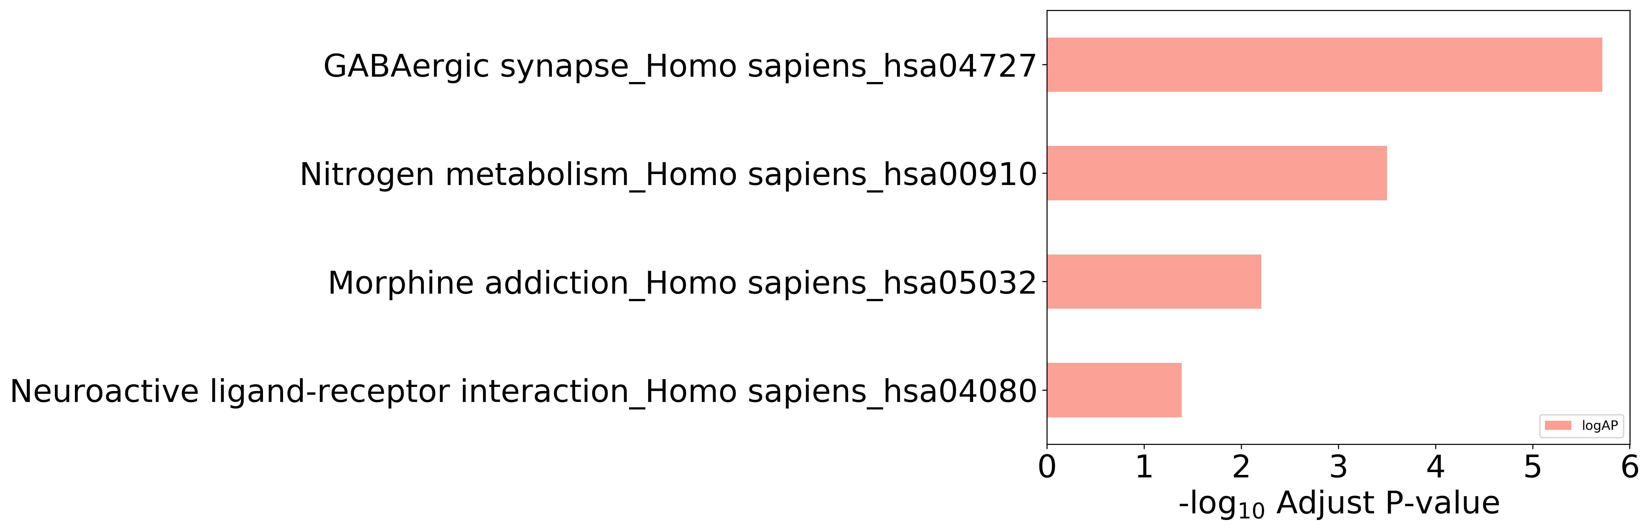Click the x-axis tick label 4

coord(1436,467)
